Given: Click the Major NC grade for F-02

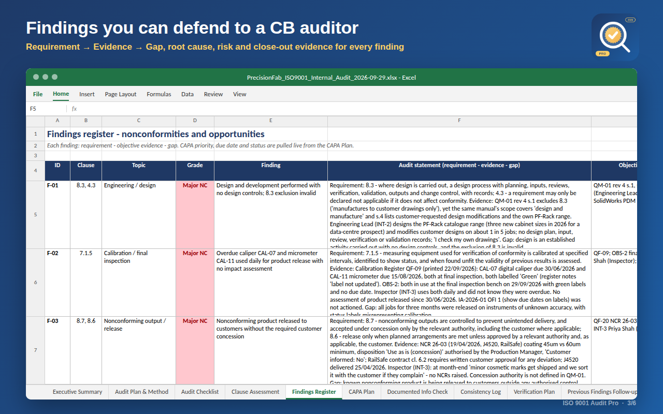Looking at the screenshot, I should (195, 283).
